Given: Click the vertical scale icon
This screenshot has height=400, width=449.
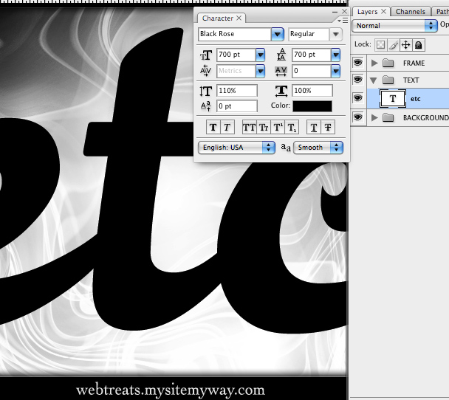Looking at the screenshot, I should click(x=206, y=92).
